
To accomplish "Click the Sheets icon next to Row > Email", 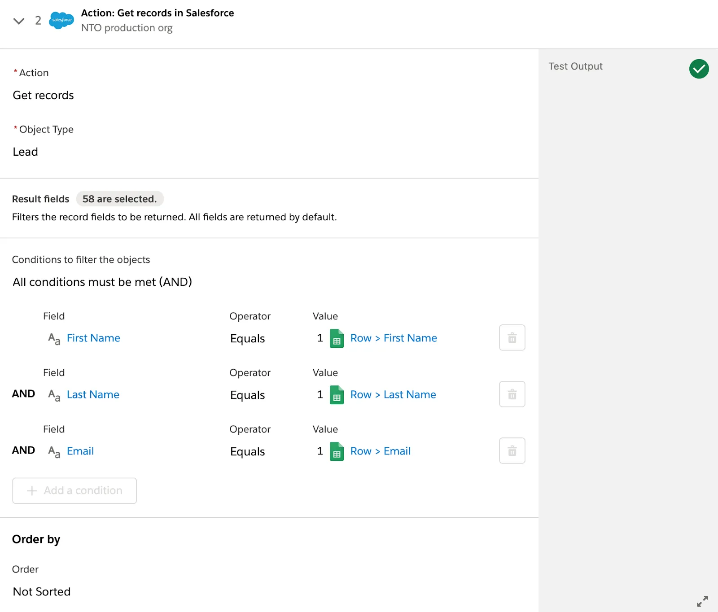I will click(x=337, y=452).
